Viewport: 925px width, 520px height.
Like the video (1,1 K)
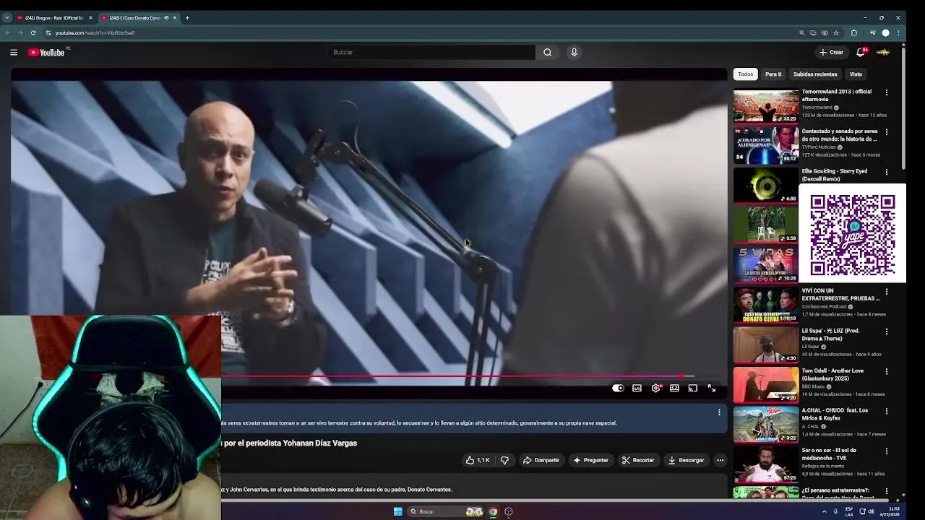point(478,460)
